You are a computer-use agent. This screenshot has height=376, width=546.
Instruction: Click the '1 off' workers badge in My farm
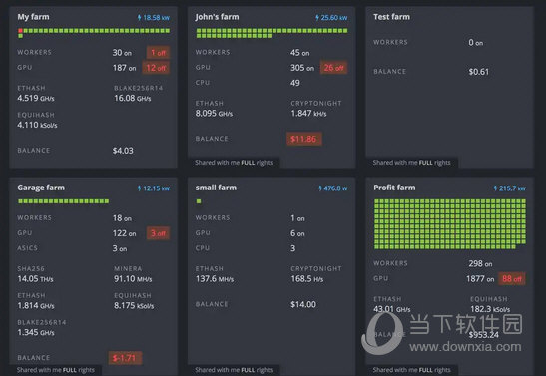(158, 53)
